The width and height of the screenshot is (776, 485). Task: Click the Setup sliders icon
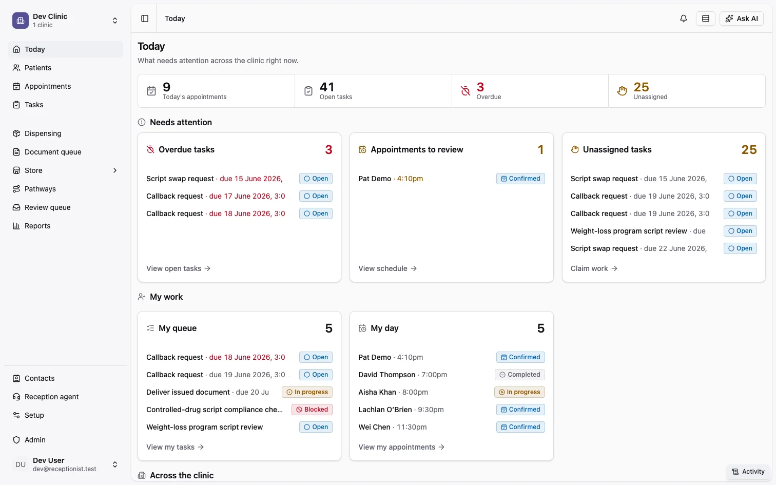(16, 415)
